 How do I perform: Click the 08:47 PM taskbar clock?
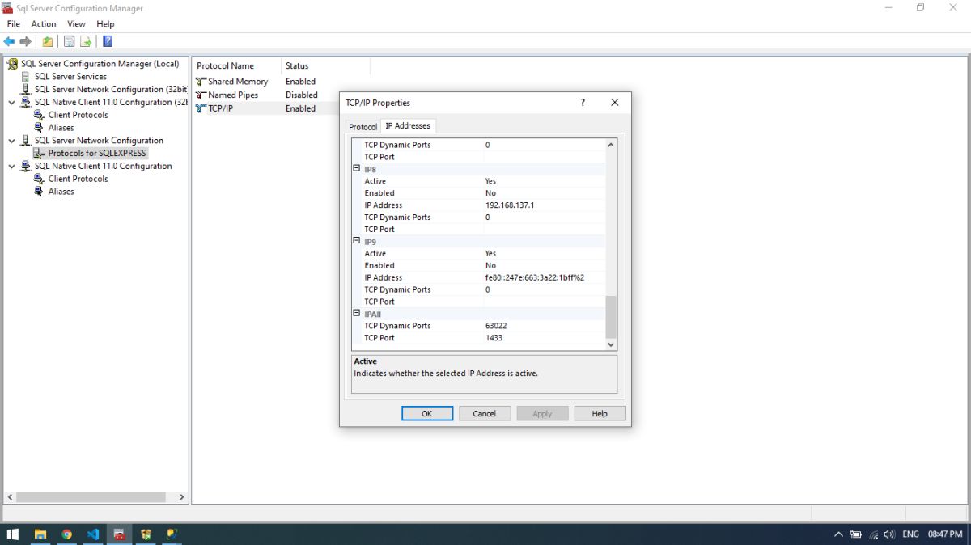pos(945,534)
